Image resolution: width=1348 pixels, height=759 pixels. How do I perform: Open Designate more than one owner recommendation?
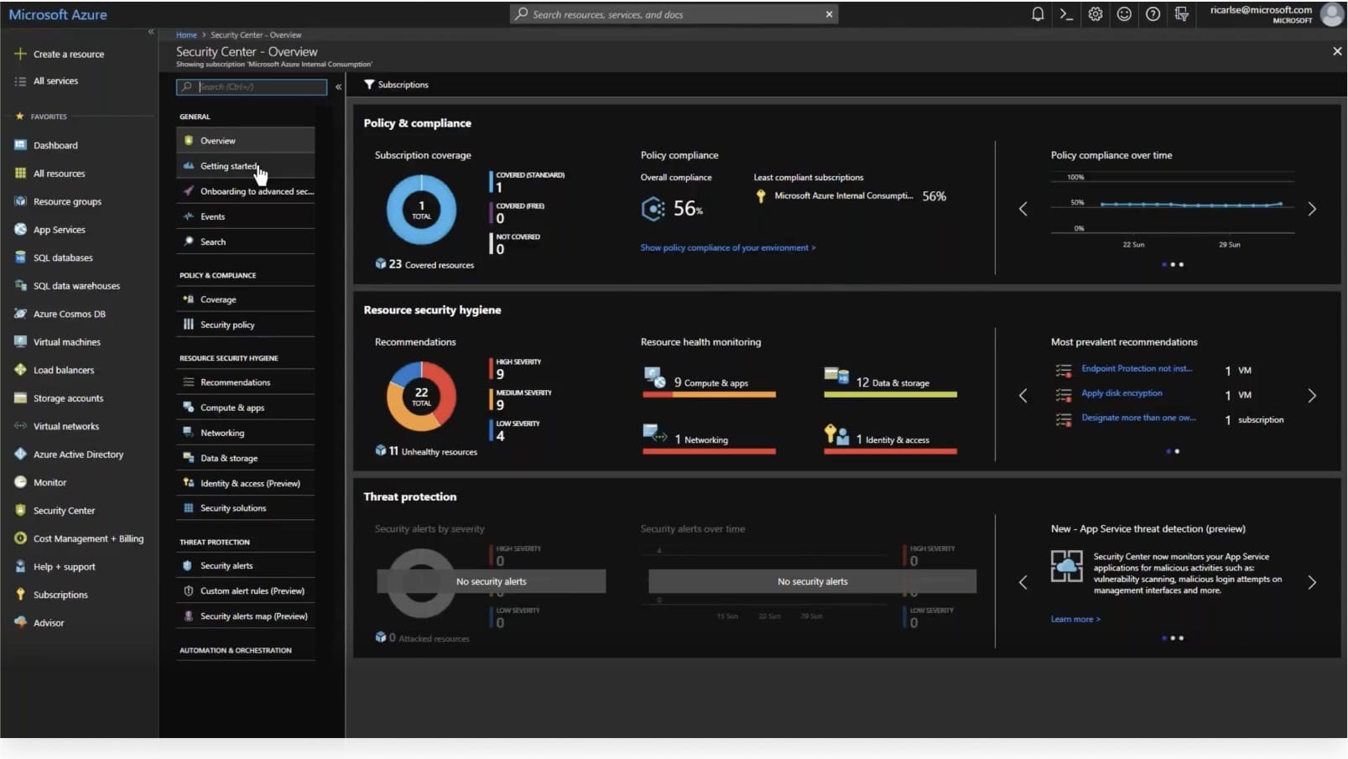tap(1138, 418)
